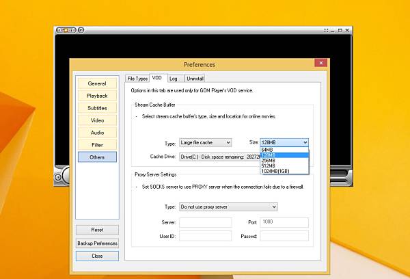
Task: Select the Others preferences section
Action: pyautogui.click(x=97, y=157)
